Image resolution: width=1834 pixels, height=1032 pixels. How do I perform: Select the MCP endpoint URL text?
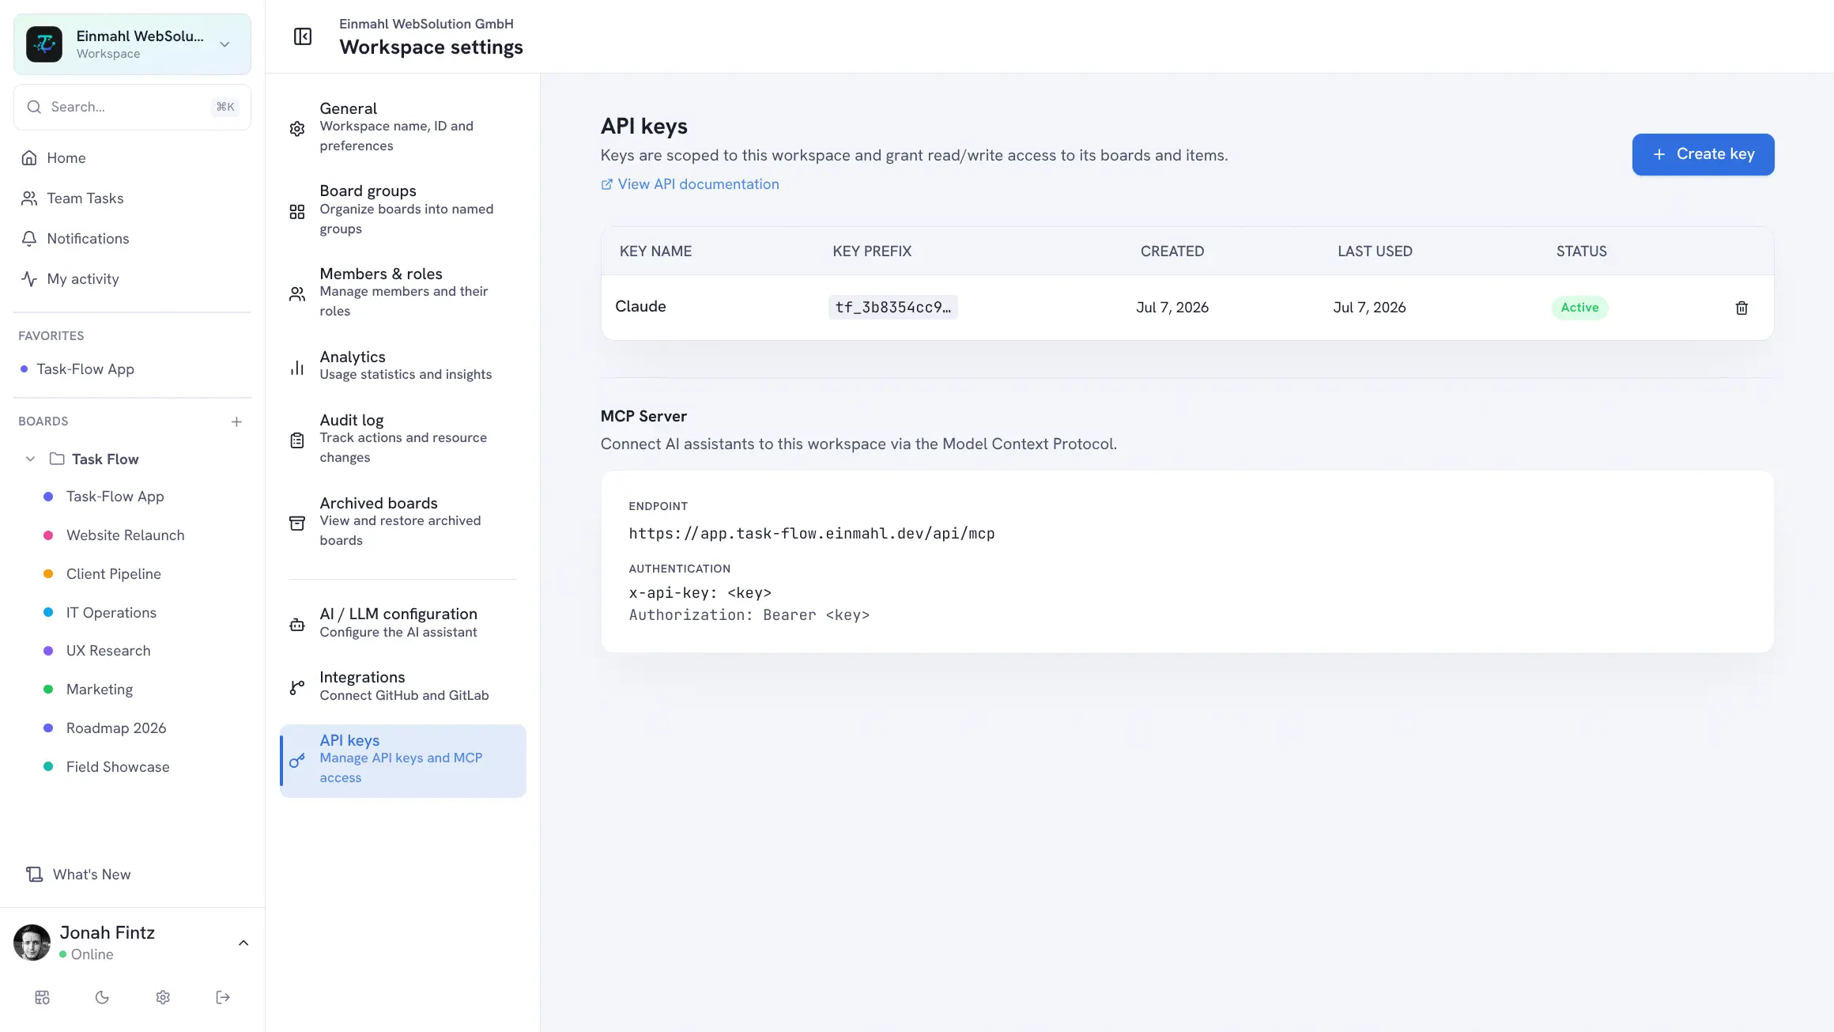[811, 534]
